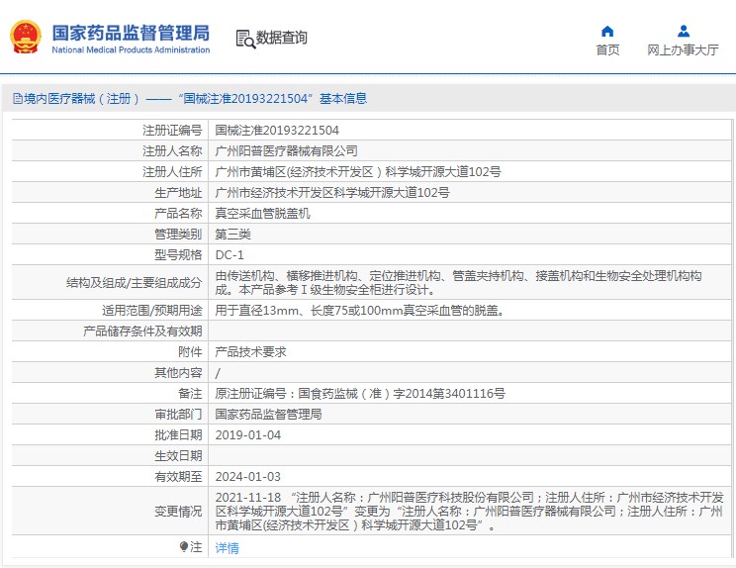Viewport: 736px width, 568px height.
Task: Click National Medical Products Administration subtitle
Action: (131, 49)
